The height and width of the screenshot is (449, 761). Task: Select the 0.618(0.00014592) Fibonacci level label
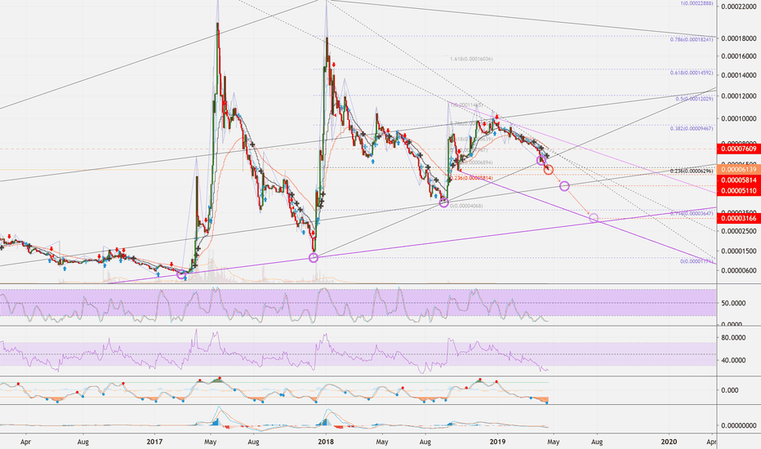coord(692,73)
